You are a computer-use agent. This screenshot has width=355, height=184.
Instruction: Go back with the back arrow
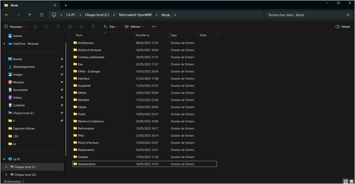point(7,15)
